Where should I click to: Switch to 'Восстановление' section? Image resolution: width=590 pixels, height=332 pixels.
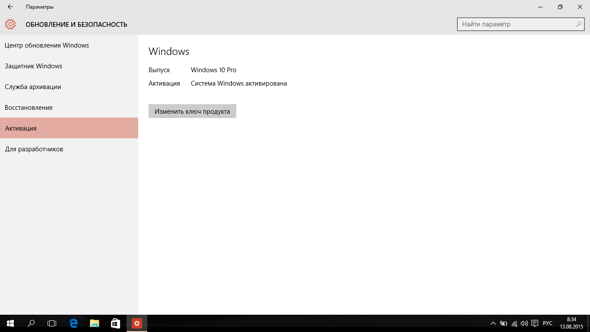[69, 108]
